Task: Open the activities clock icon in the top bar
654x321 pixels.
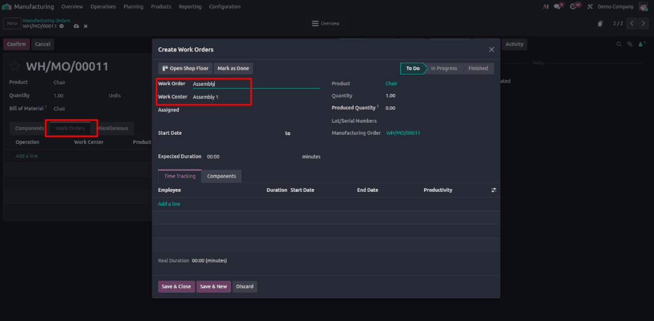Action: pyautogui.click(x=574, y=6)
